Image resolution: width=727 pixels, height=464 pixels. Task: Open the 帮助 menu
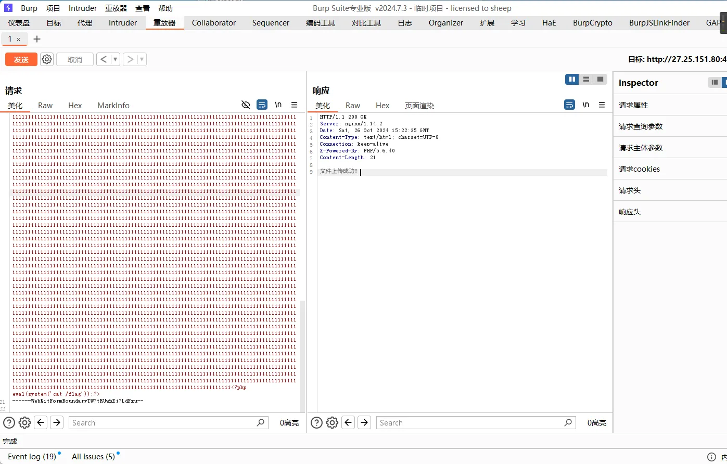point(165,8)
